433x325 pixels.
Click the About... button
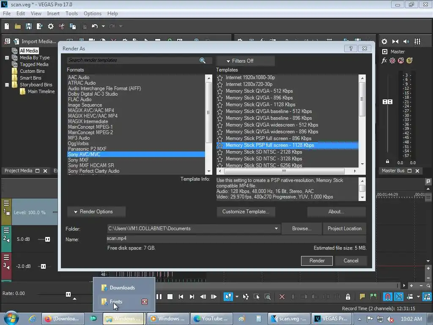pos(336,212)
